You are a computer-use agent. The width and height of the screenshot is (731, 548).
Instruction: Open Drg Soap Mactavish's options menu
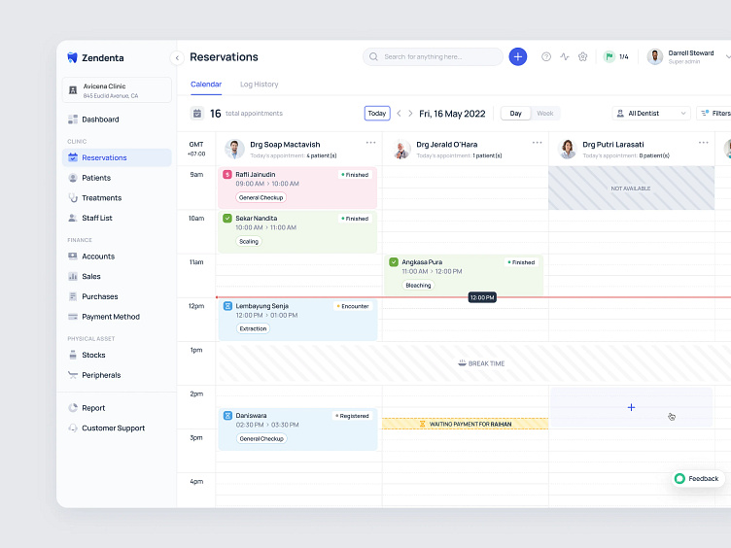click(x=370, y=143)
